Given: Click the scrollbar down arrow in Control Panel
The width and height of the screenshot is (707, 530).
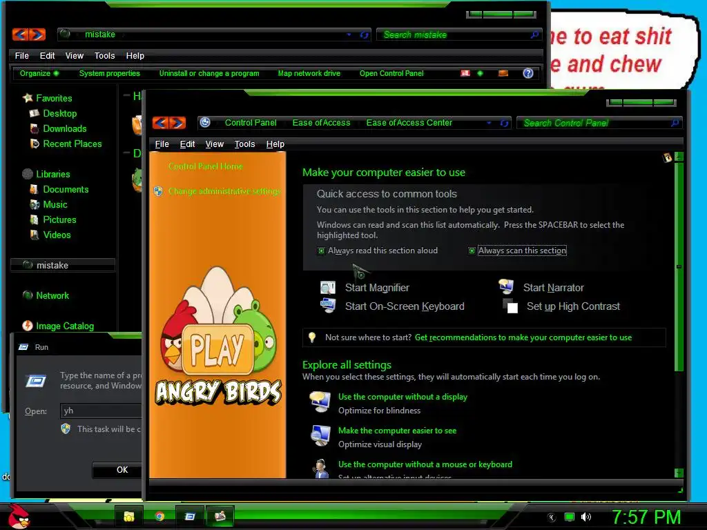Looking at the screenshot, I should (x=679, y=473).
